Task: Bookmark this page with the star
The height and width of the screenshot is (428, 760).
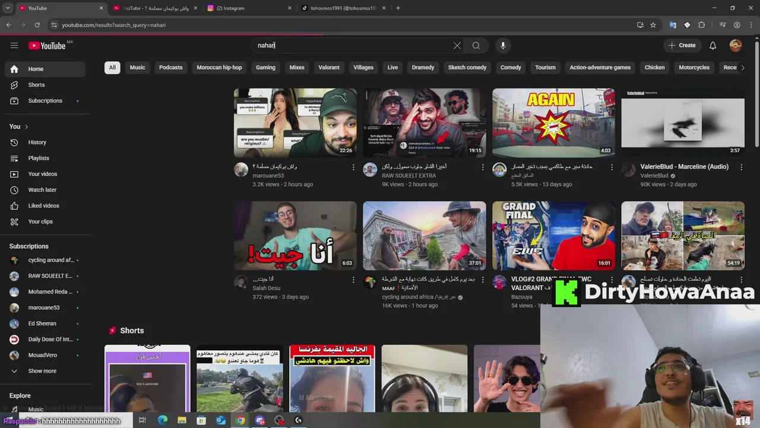Action: click(x=653, y=25)
